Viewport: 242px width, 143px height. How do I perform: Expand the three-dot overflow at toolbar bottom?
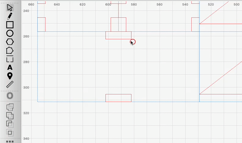[10, 141]
